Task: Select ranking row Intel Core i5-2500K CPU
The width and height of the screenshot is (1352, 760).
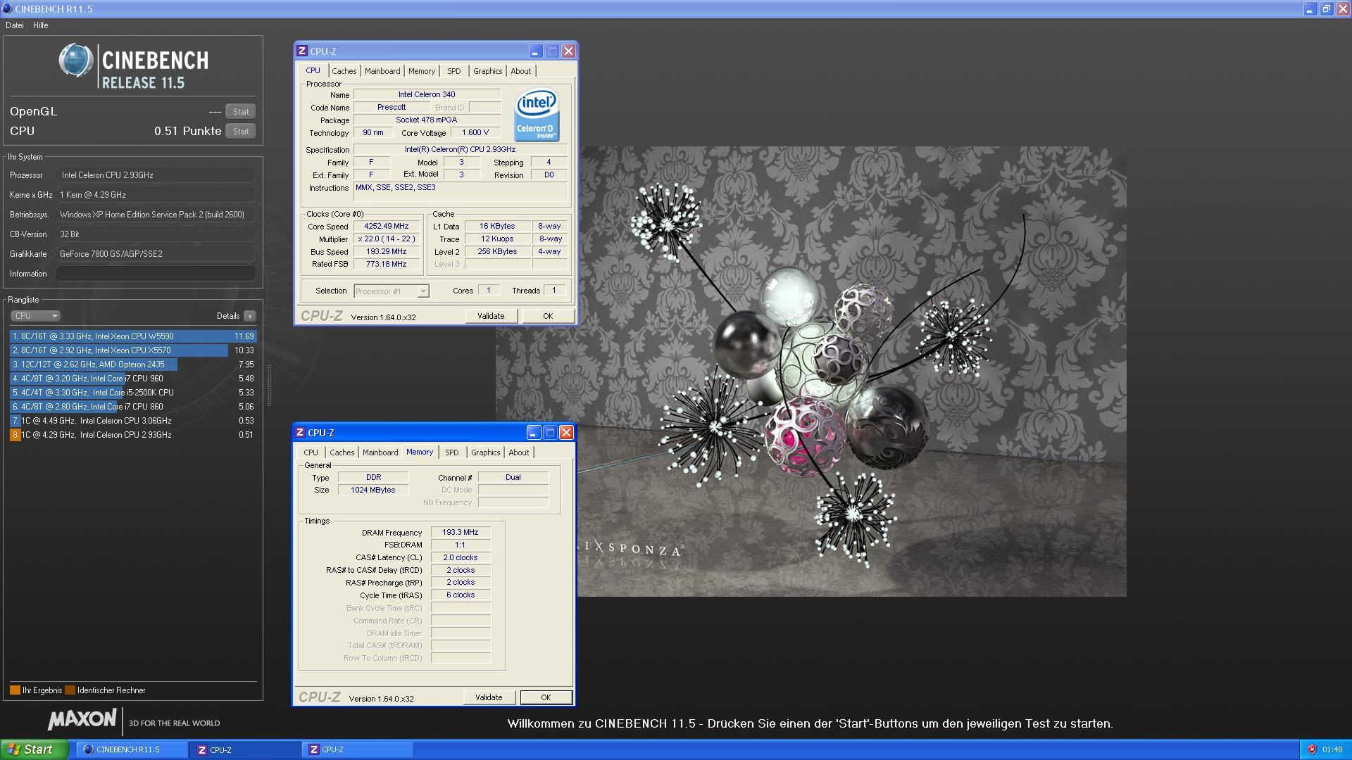Action: [x=133, y=393]
